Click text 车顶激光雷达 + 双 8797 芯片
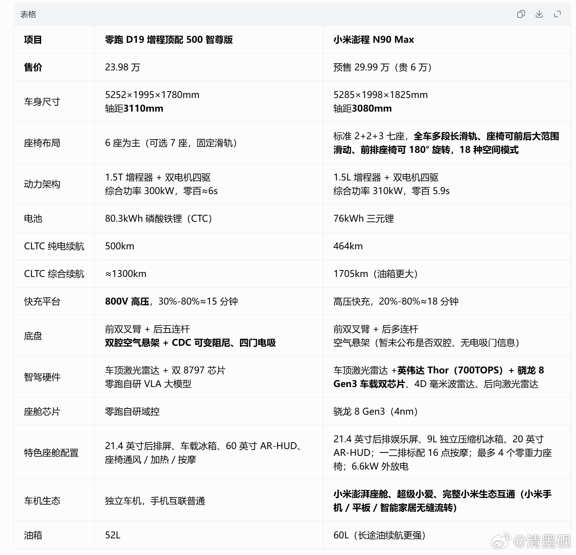This screenshot has width=576, height=555. click(x=165, y=370)
